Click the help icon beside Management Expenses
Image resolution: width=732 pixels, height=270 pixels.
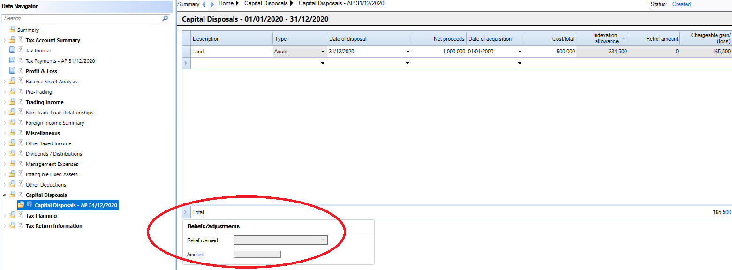pos(20,164)
